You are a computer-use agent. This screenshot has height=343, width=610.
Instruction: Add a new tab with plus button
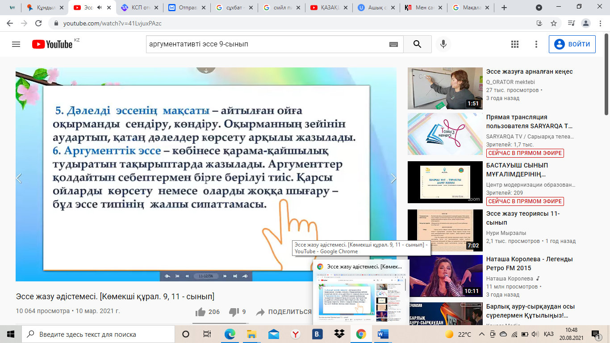pos(504,8)
